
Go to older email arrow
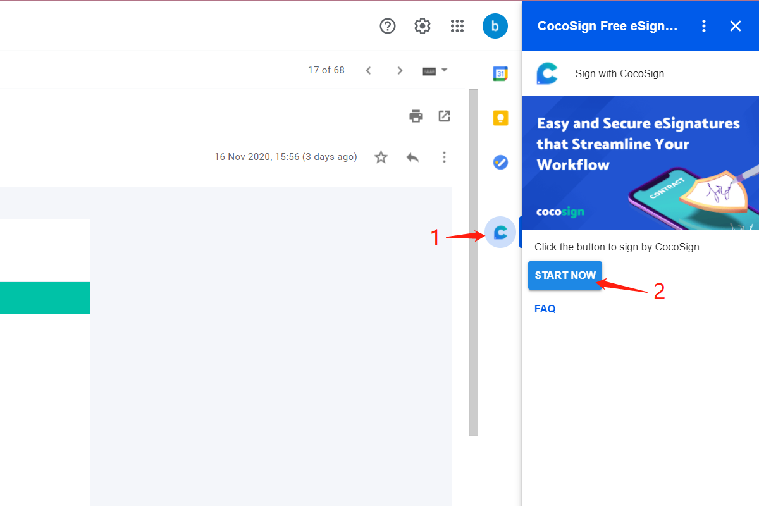(400, 70)
